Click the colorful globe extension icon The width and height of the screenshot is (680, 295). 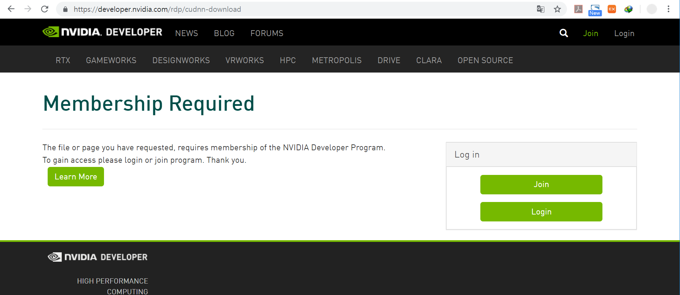629,9
